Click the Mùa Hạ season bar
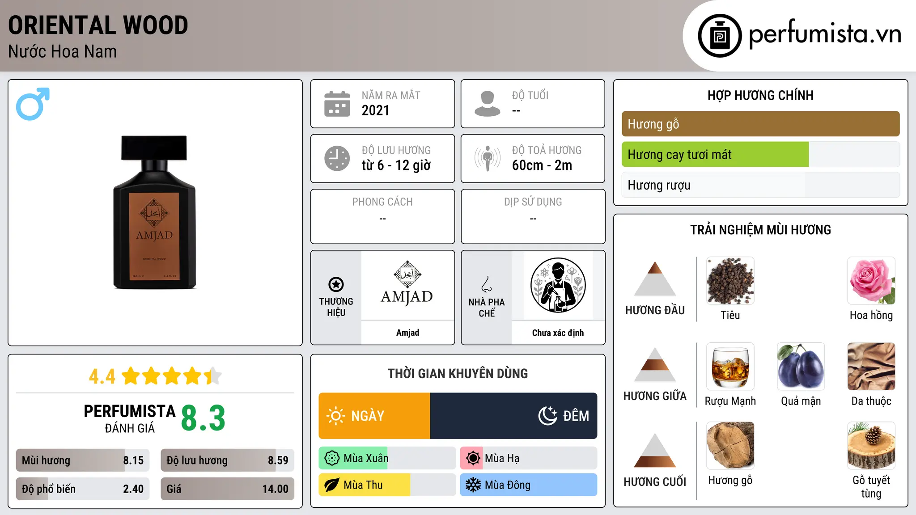The image size is (916, 515). (528, 458)
